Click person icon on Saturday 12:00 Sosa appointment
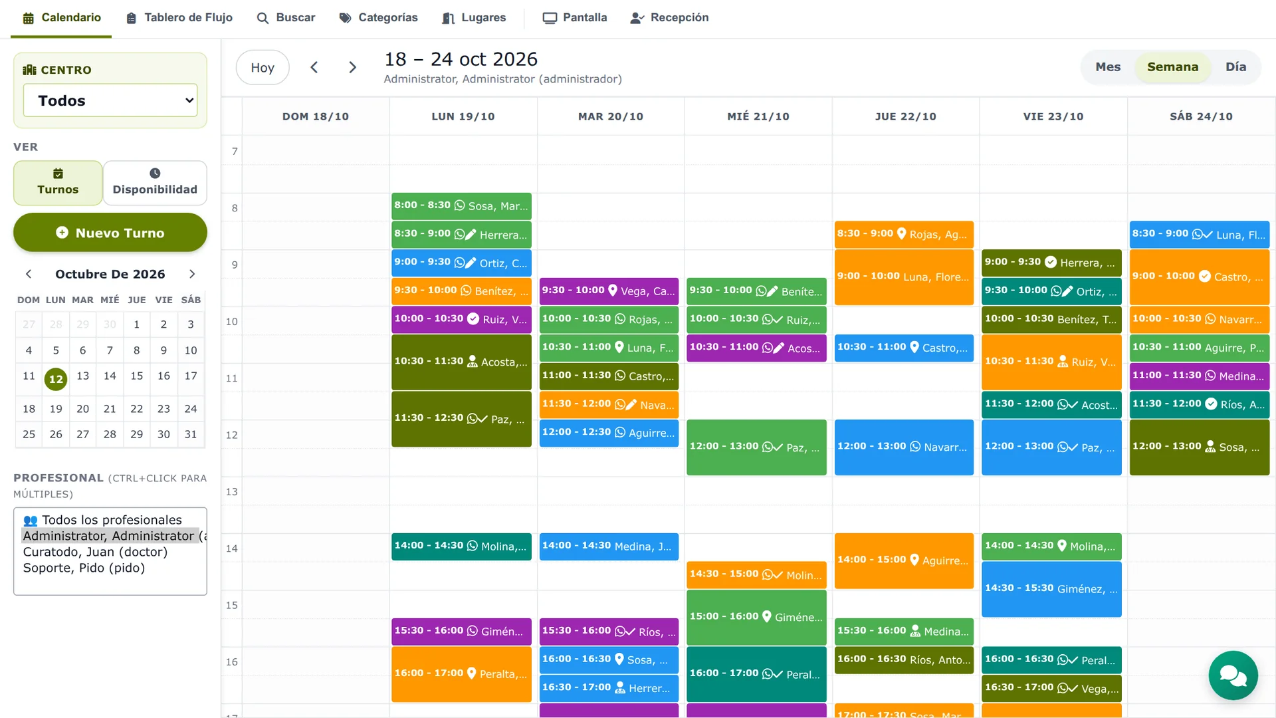The height and width of the screenshot is (718, 1276). click(1210, 447)
